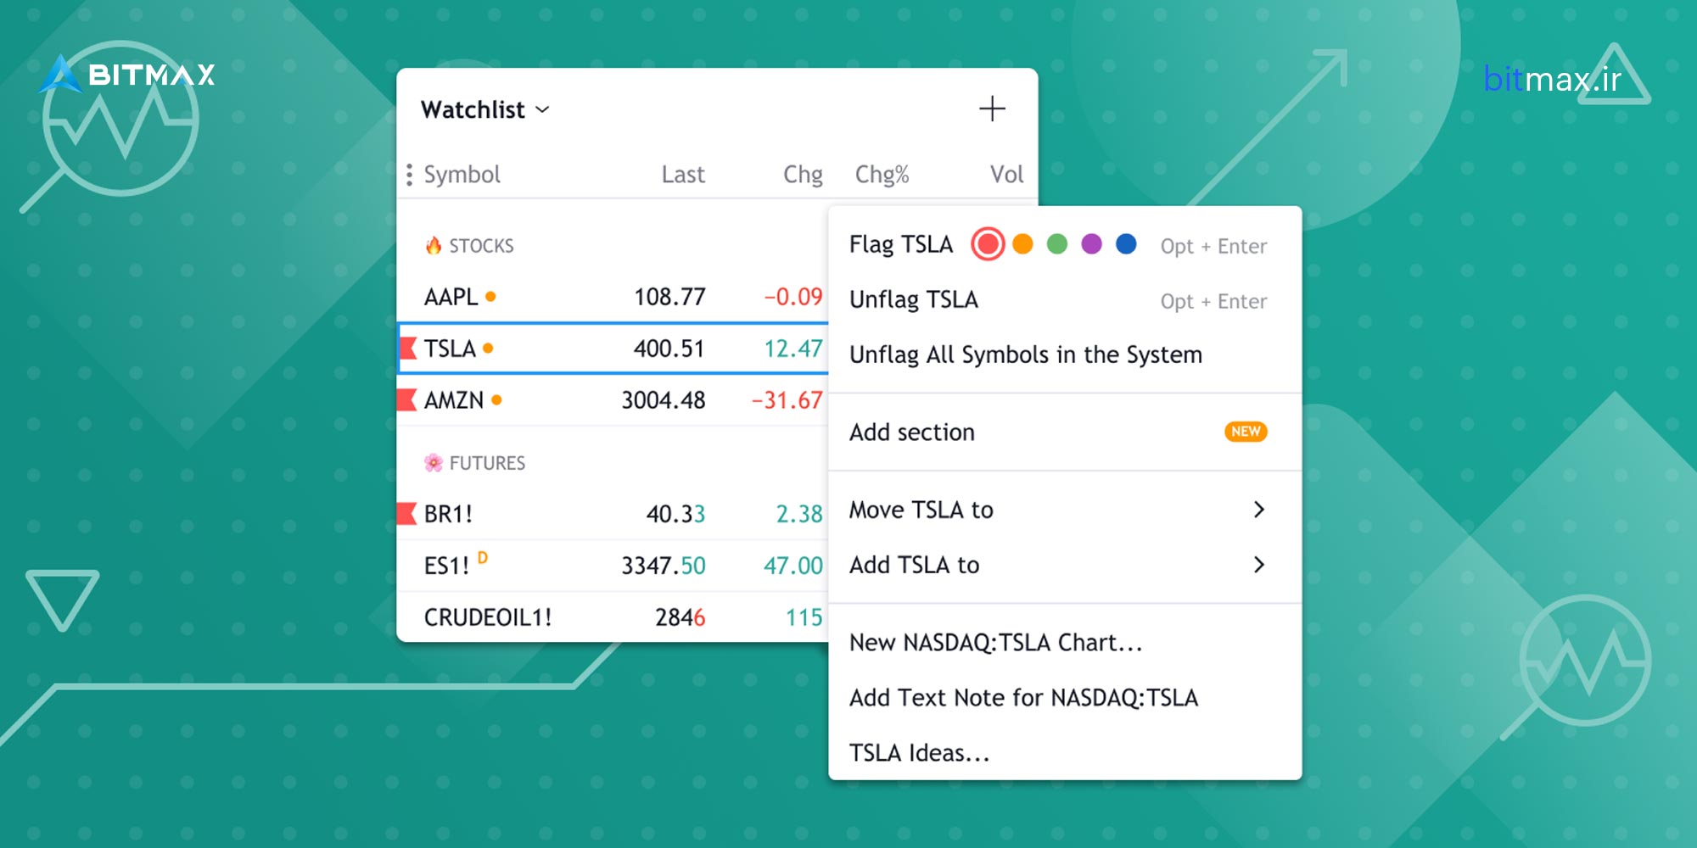Screen dimensions: 1697x848
Task: Select the TSLA symbol name
Action: point(450,349)
